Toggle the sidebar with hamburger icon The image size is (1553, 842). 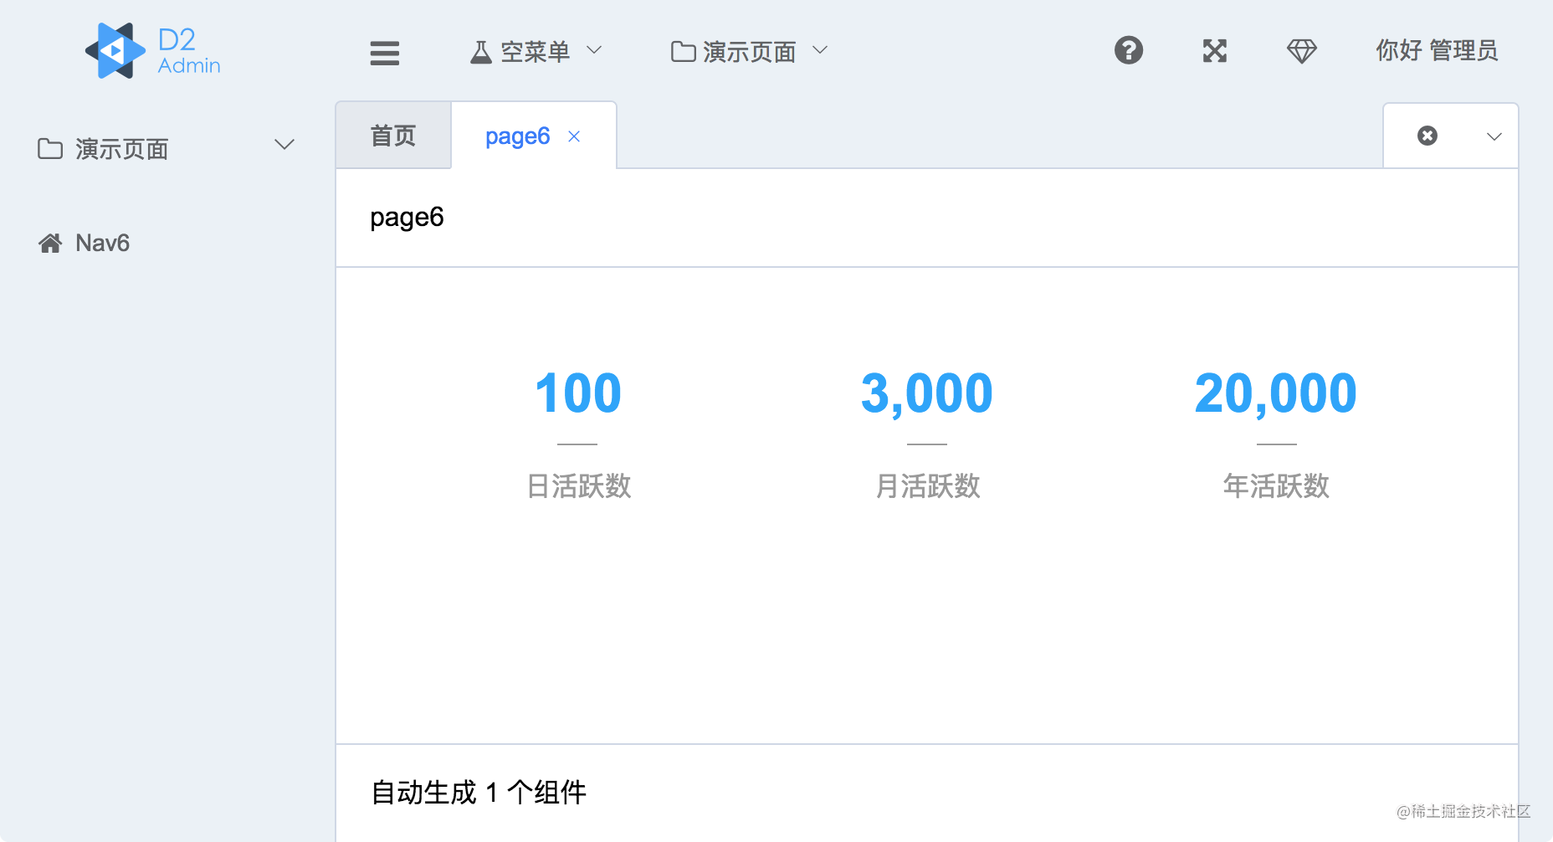[x=385, y=53]
